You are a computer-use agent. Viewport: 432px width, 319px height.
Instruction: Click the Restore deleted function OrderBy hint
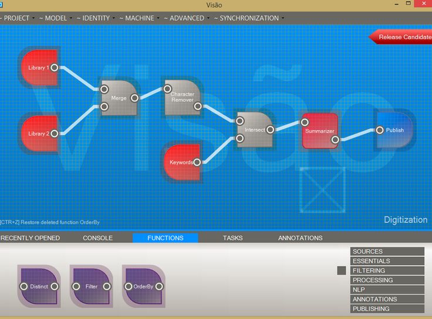click(49, 222)
